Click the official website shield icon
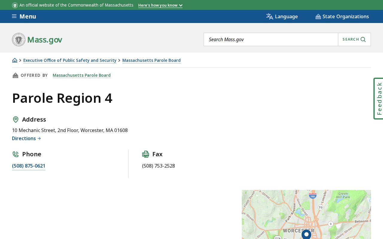 [15, 5]
